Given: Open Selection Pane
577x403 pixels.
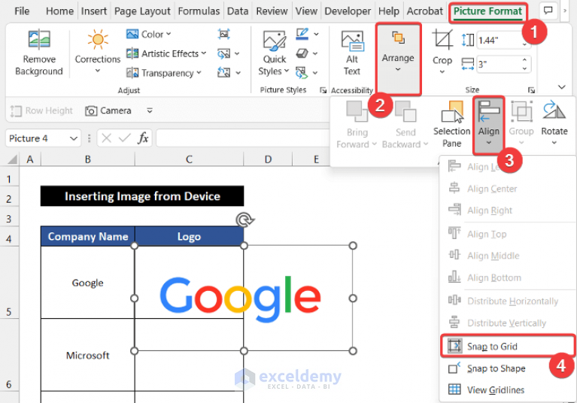Looking at the screenshot, I should pos(451,124).
